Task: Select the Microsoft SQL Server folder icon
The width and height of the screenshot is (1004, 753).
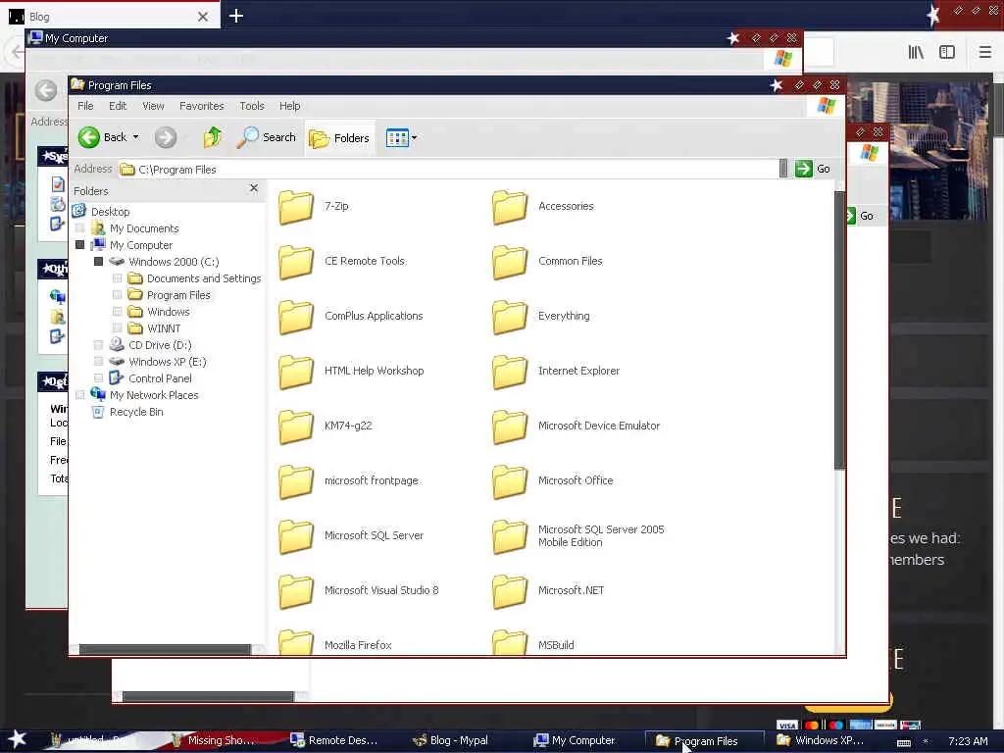Action: pyautogui.click(x=296, y=536)
